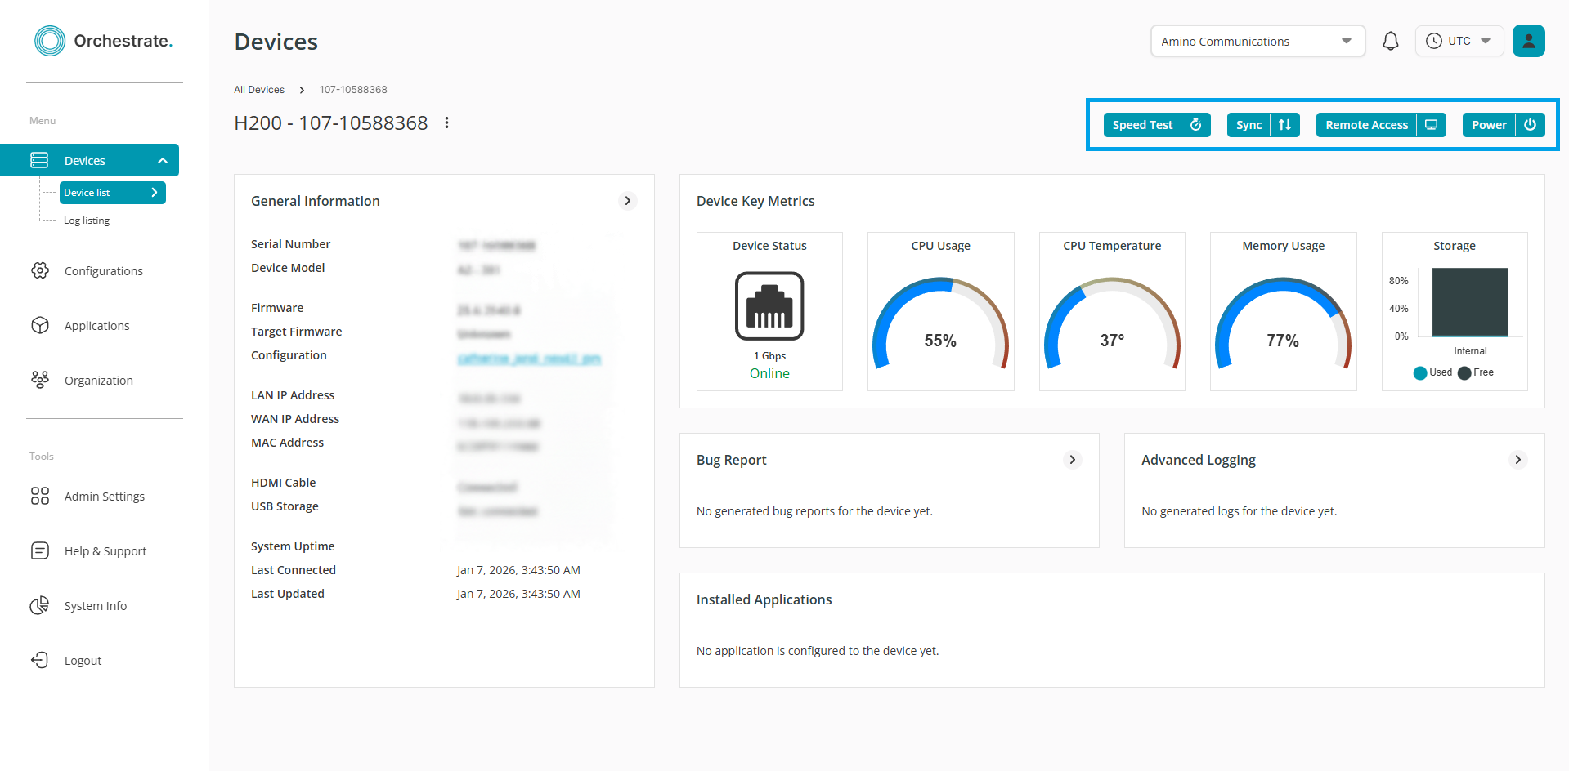Click the Sync arrows icon

click(1284, 125)
